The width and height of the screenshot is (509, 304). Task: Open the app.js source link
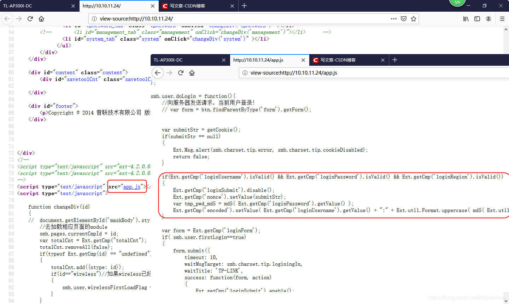point(132,187)
